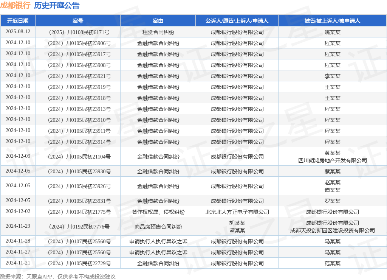The image size is (387, 280).
Task: Click the 著作权权属、侵权纠纷 case cause
Action: click(x=158, y=212)
